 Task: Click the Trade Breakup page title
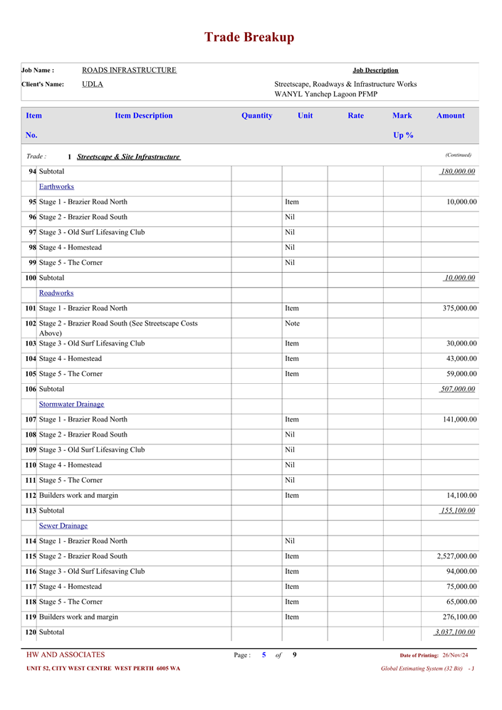tap(249, 37)
